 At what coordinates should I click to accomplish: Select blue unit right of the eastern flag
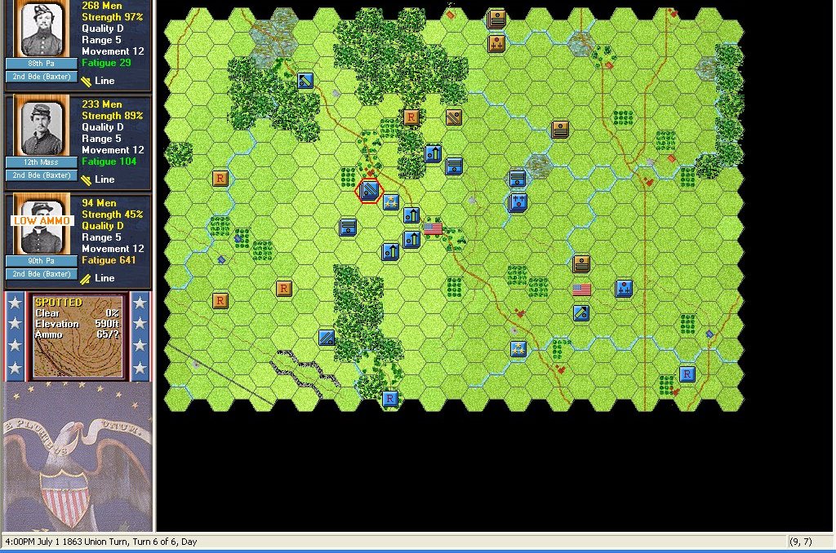625,288
